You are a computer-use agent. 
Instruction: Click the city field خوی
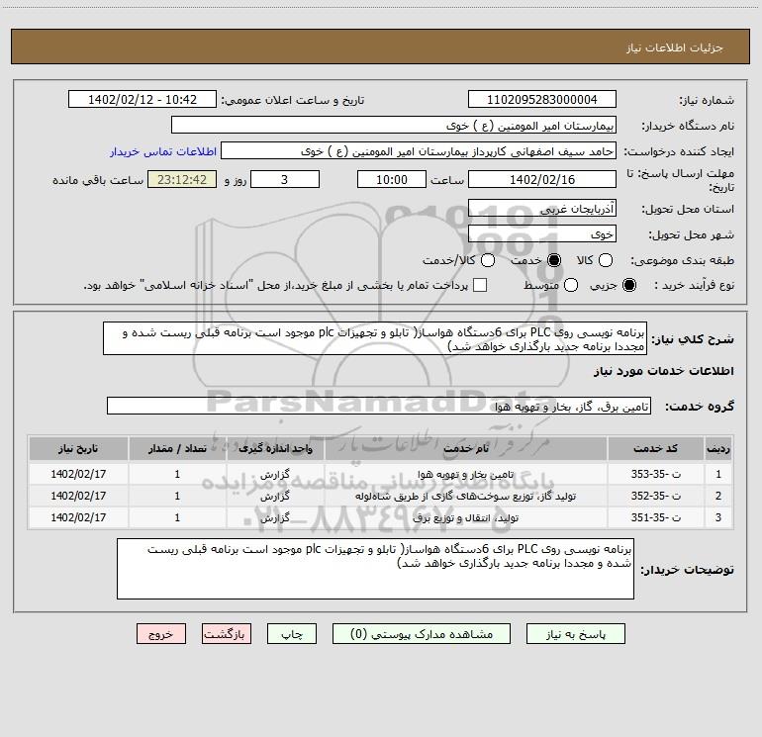pyautogui.click(x=542, y=233)
